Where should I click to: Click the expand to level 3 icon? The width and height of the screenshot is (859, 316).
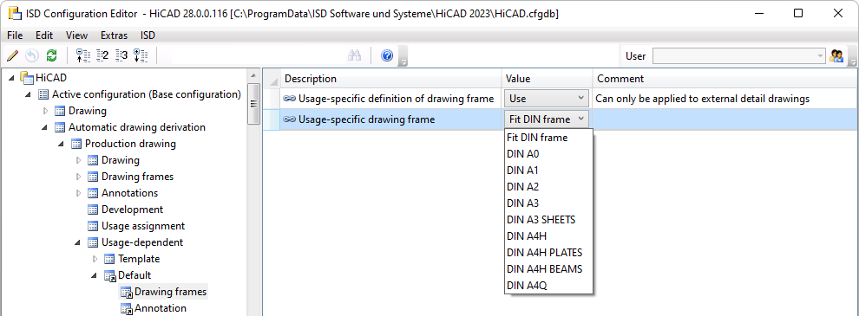tap(121, 55)
